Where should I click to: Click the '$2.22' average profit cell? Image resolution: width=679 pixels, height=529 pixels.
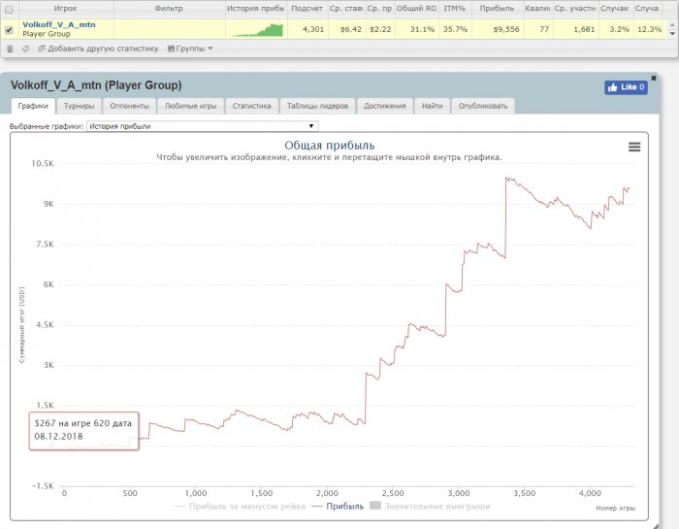click(380, 29)
